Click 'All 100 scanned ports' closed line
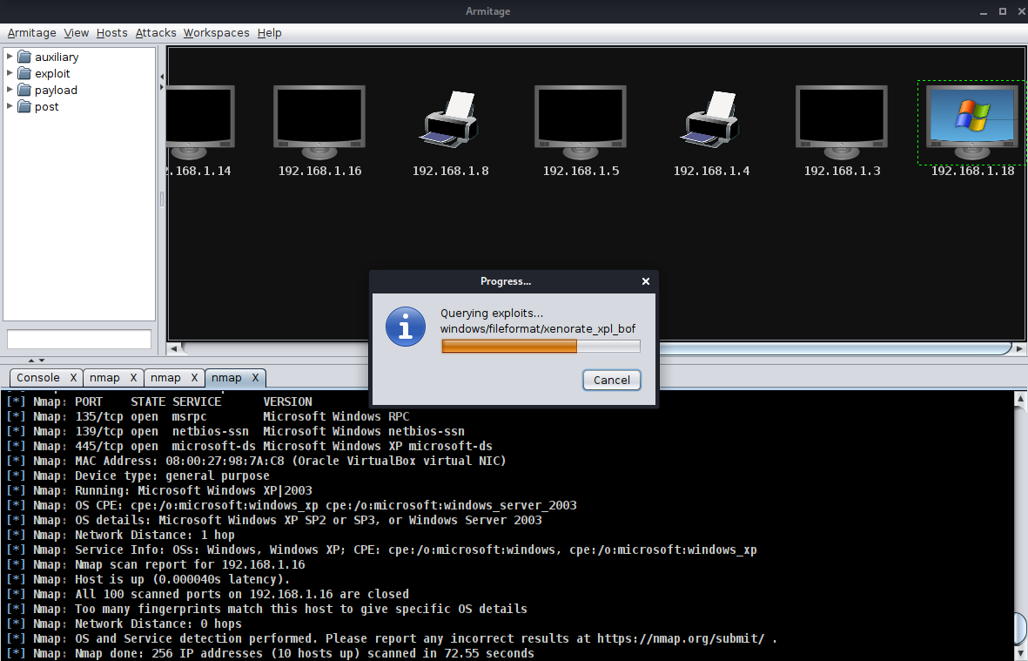This screenshot has width=1028, height=661. (208, 594)
